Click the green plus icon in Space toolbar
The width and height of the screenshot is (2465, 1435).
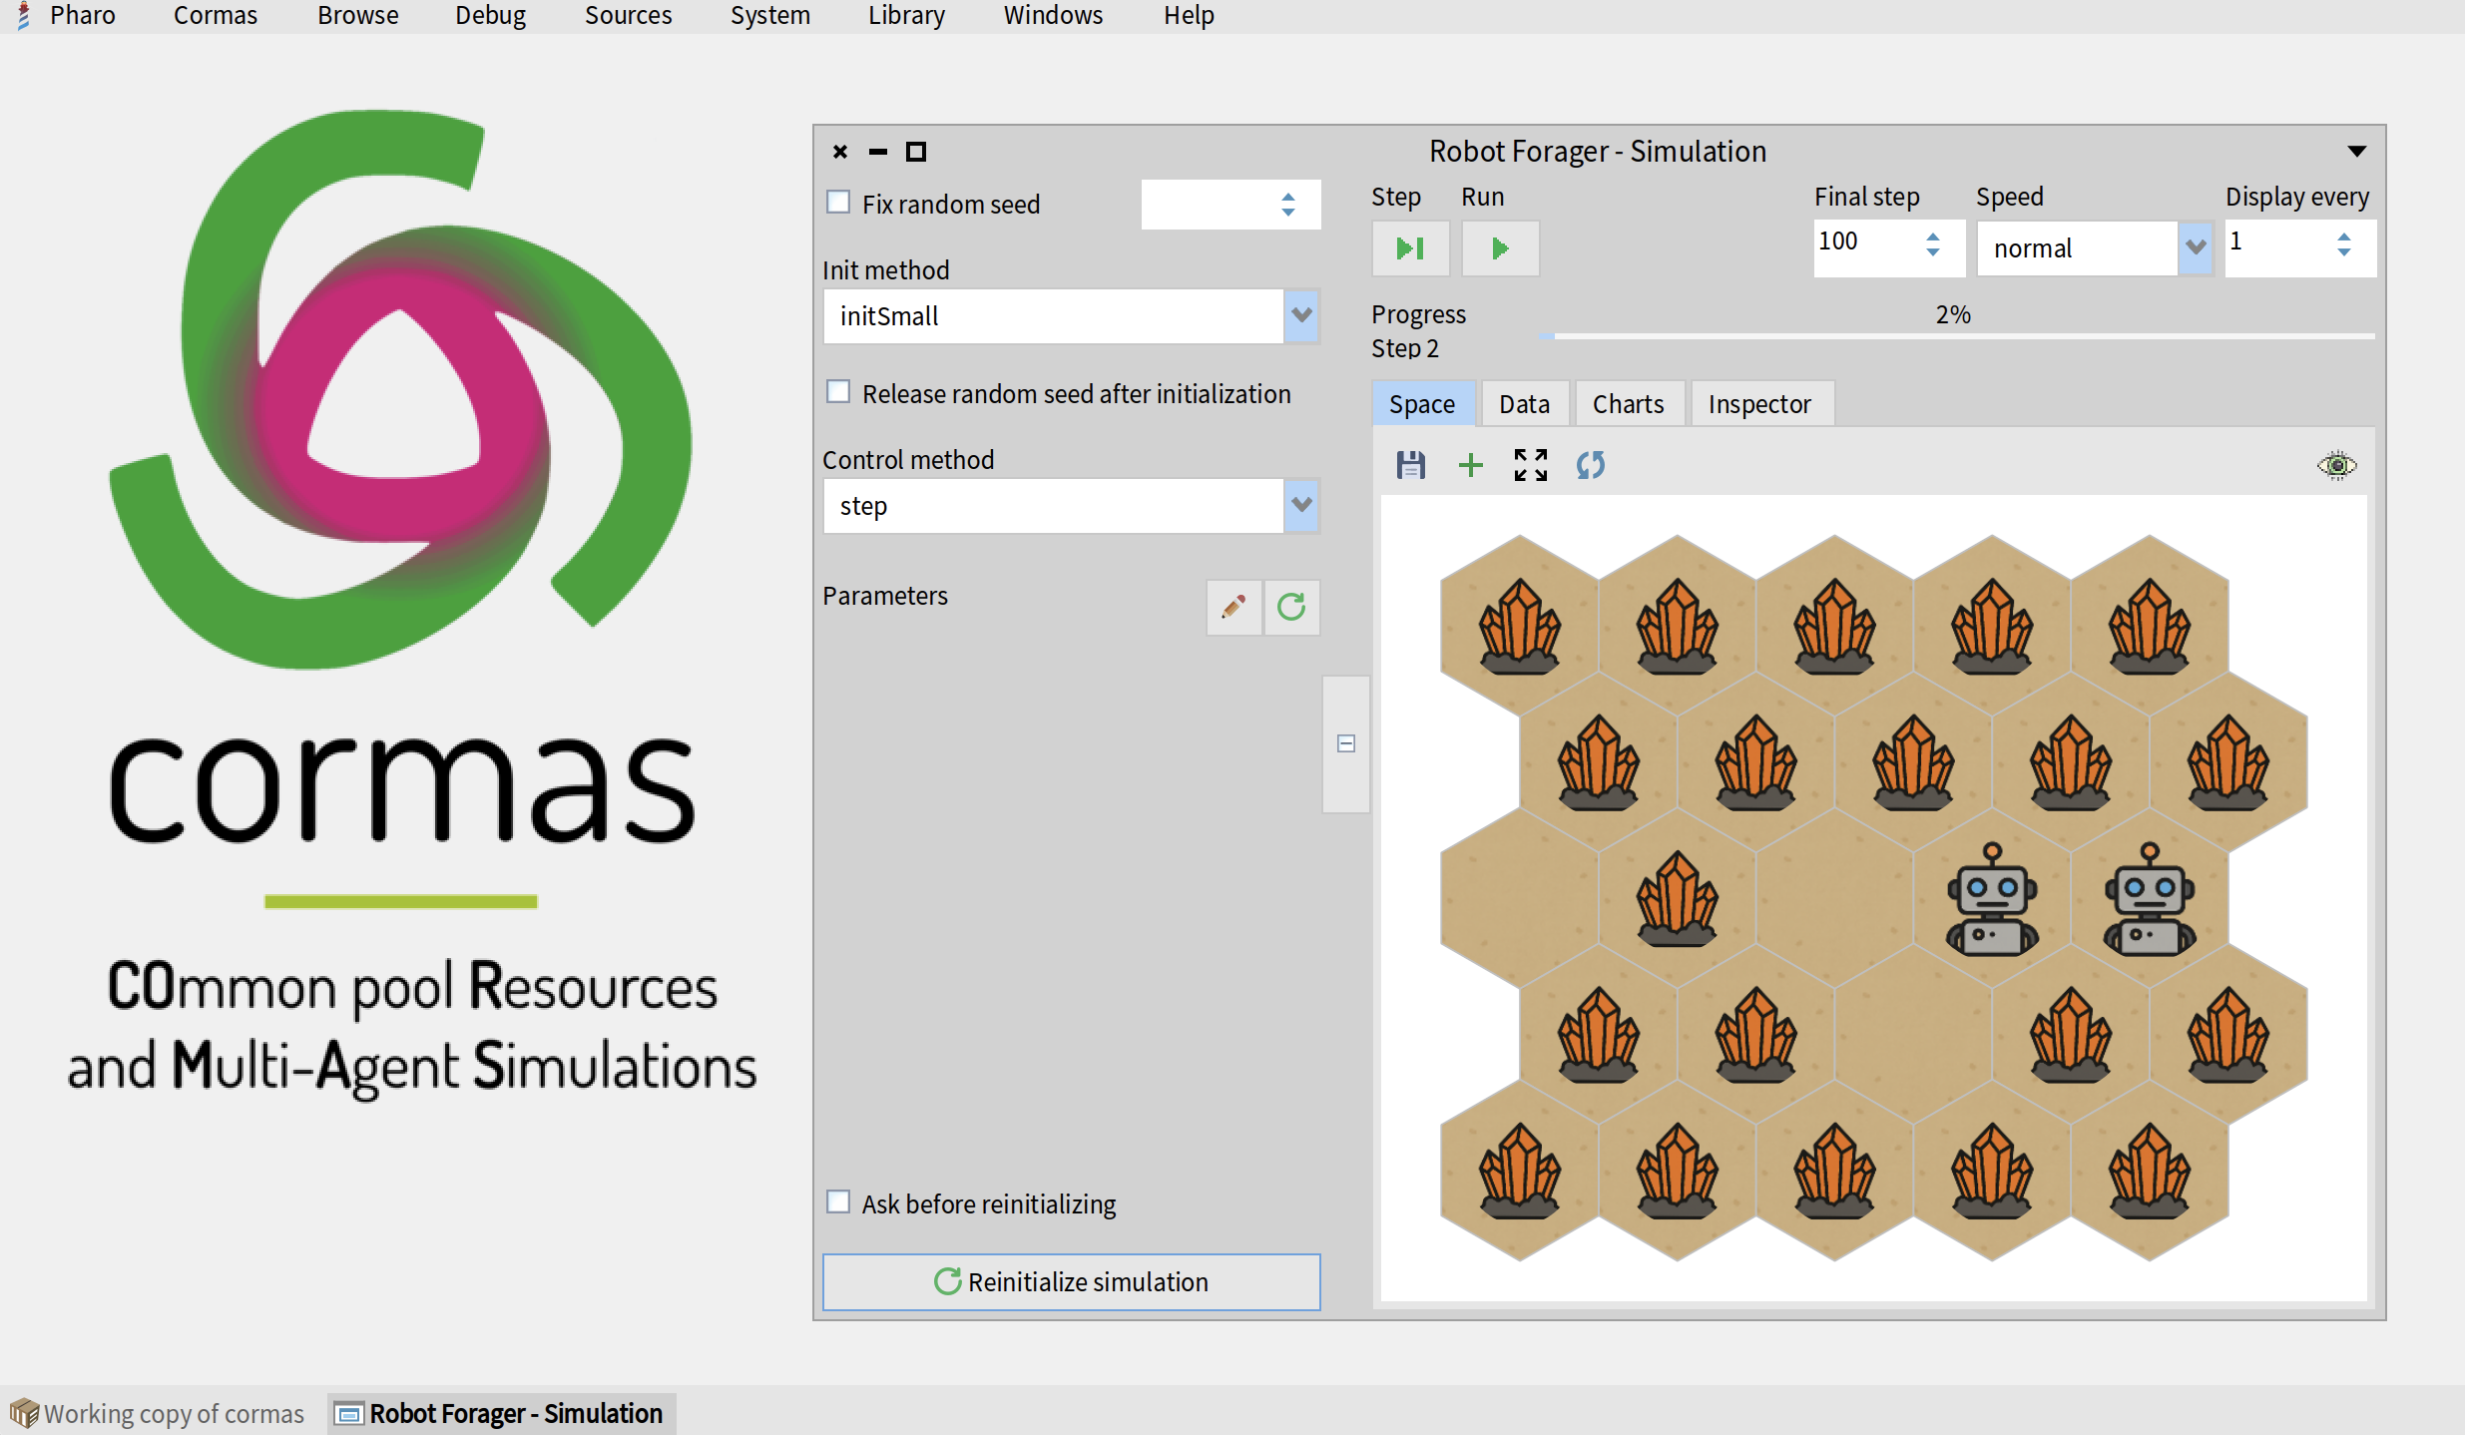[1470, 465]
